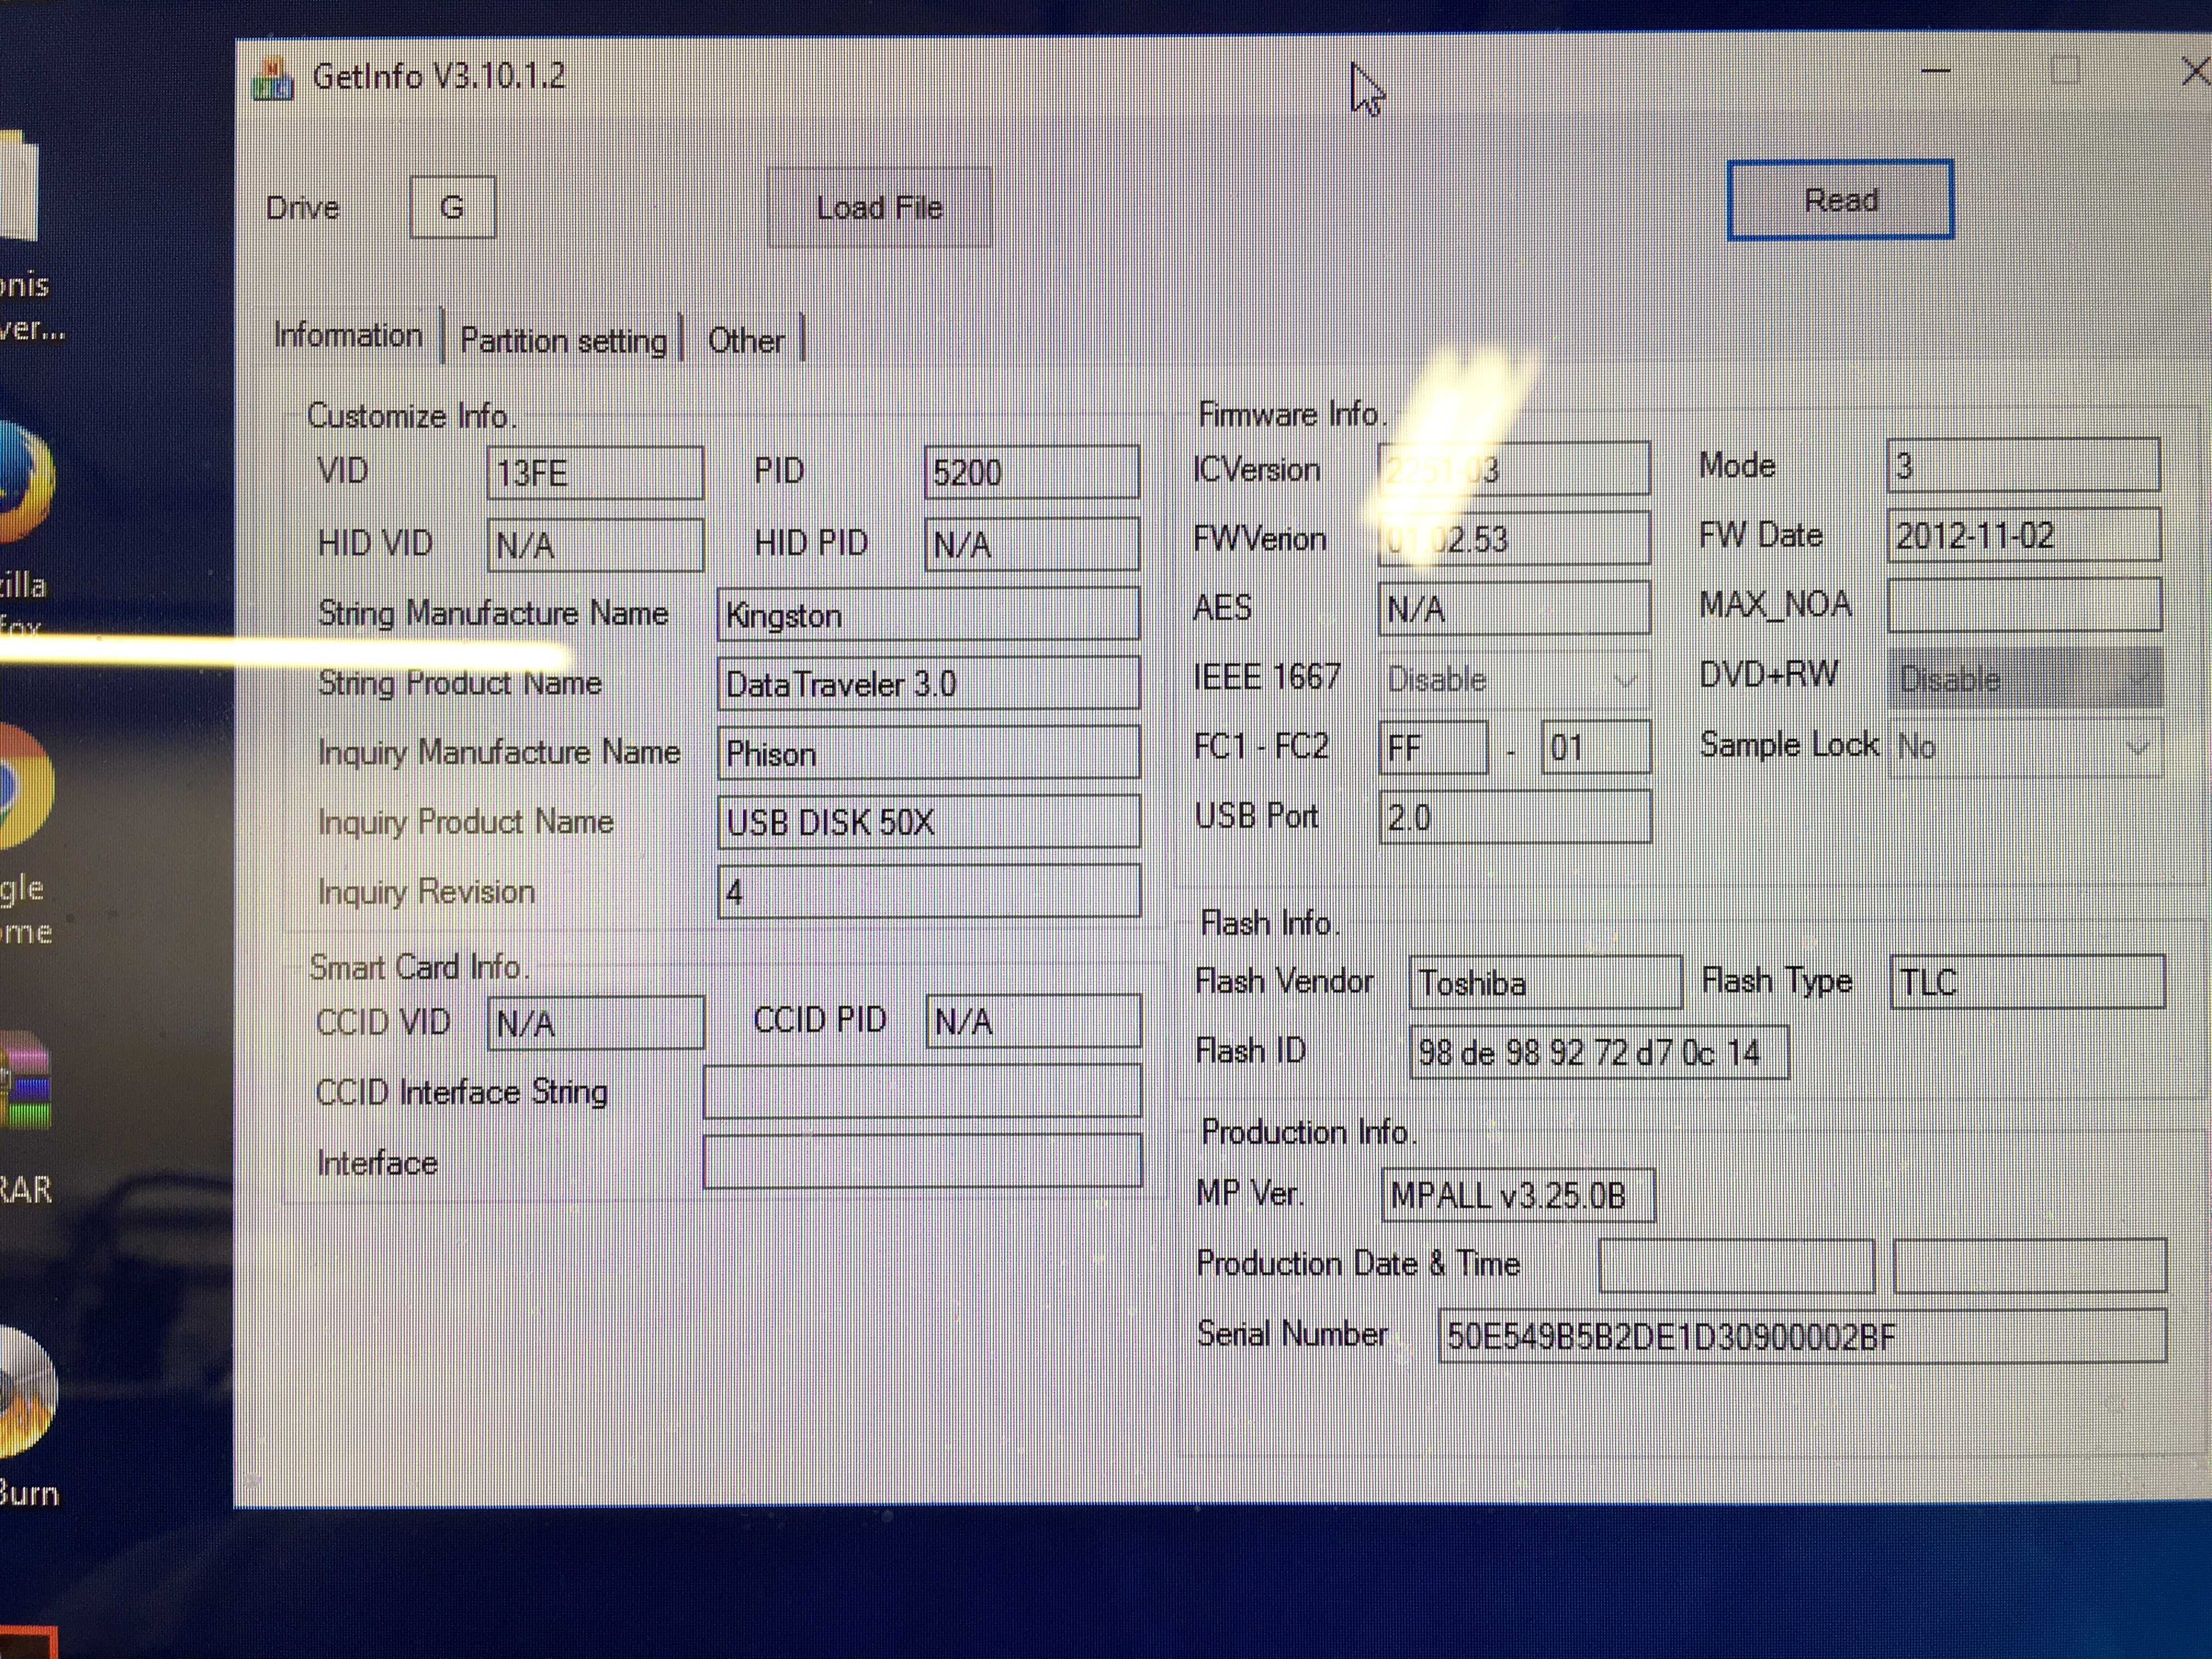
Task: Click the FC1 field showing FF
Action: tap(1433, 747)
